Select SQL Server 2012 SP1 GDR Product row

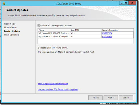coord(86,33)
